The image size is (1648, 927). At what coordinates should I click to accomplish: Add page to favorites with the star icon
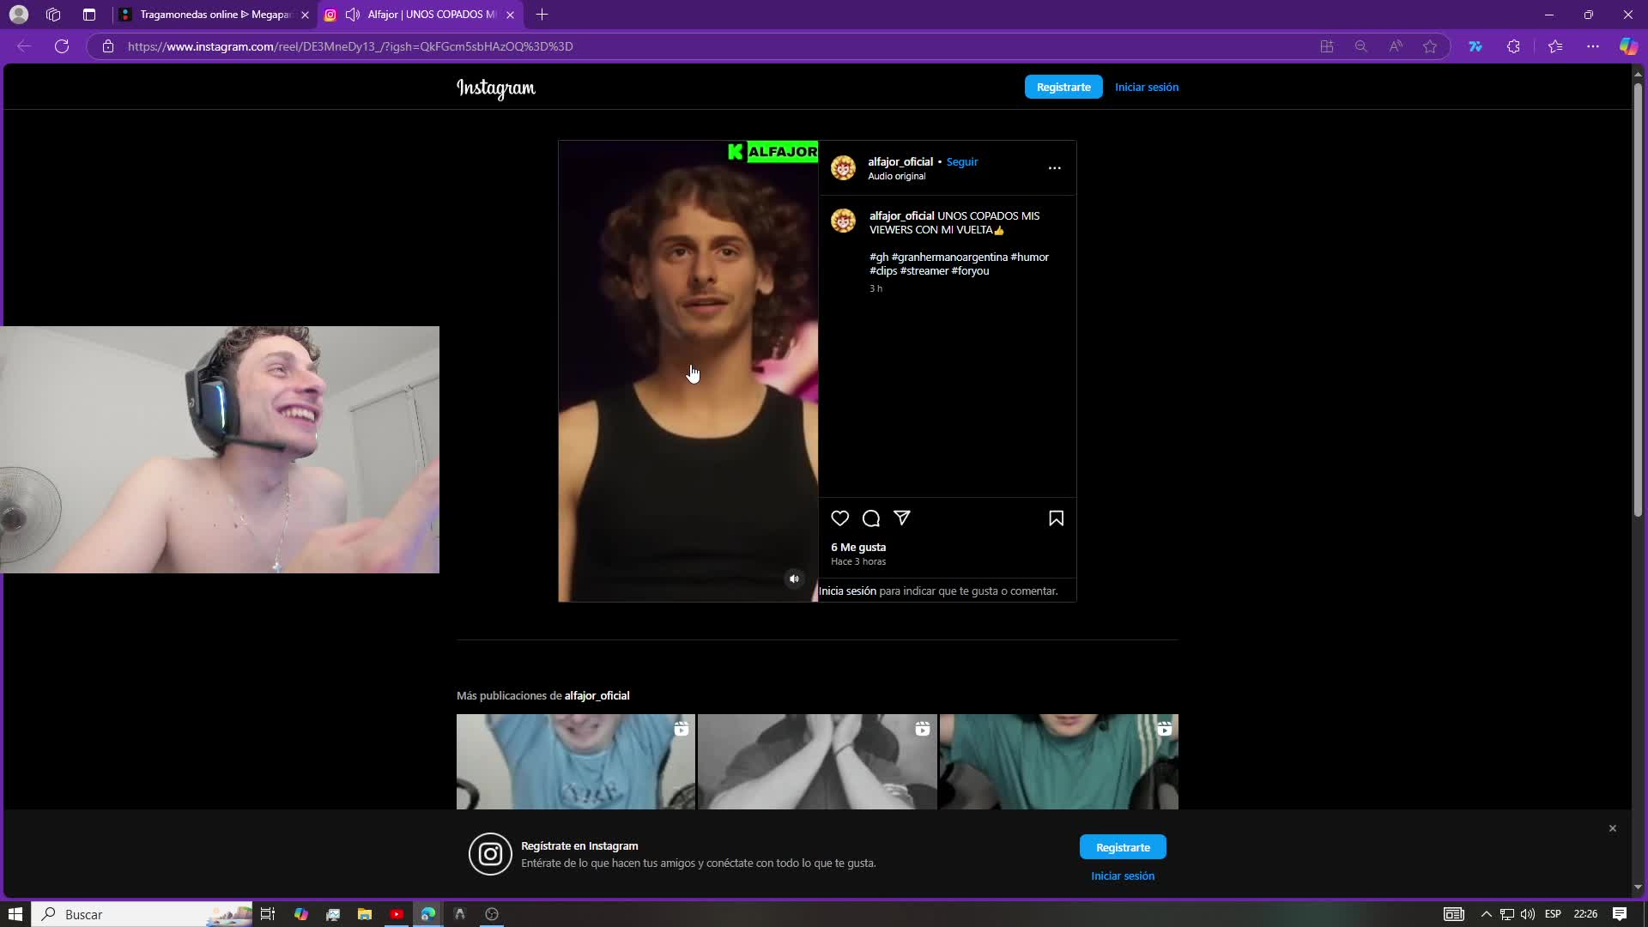coord(1429,46)
